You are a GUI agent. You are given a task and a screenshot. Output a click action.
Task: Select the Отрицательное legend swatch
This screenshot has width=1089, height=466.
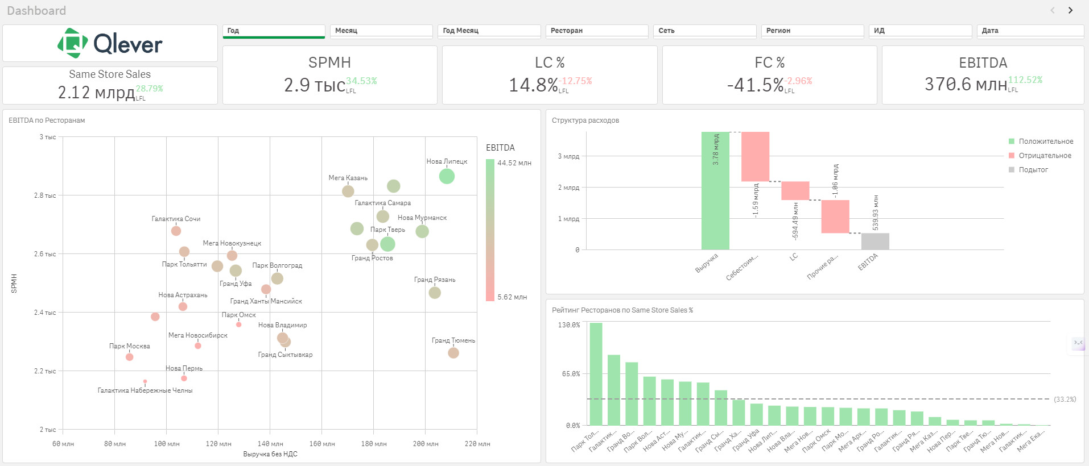click(x=1012, y=155)
